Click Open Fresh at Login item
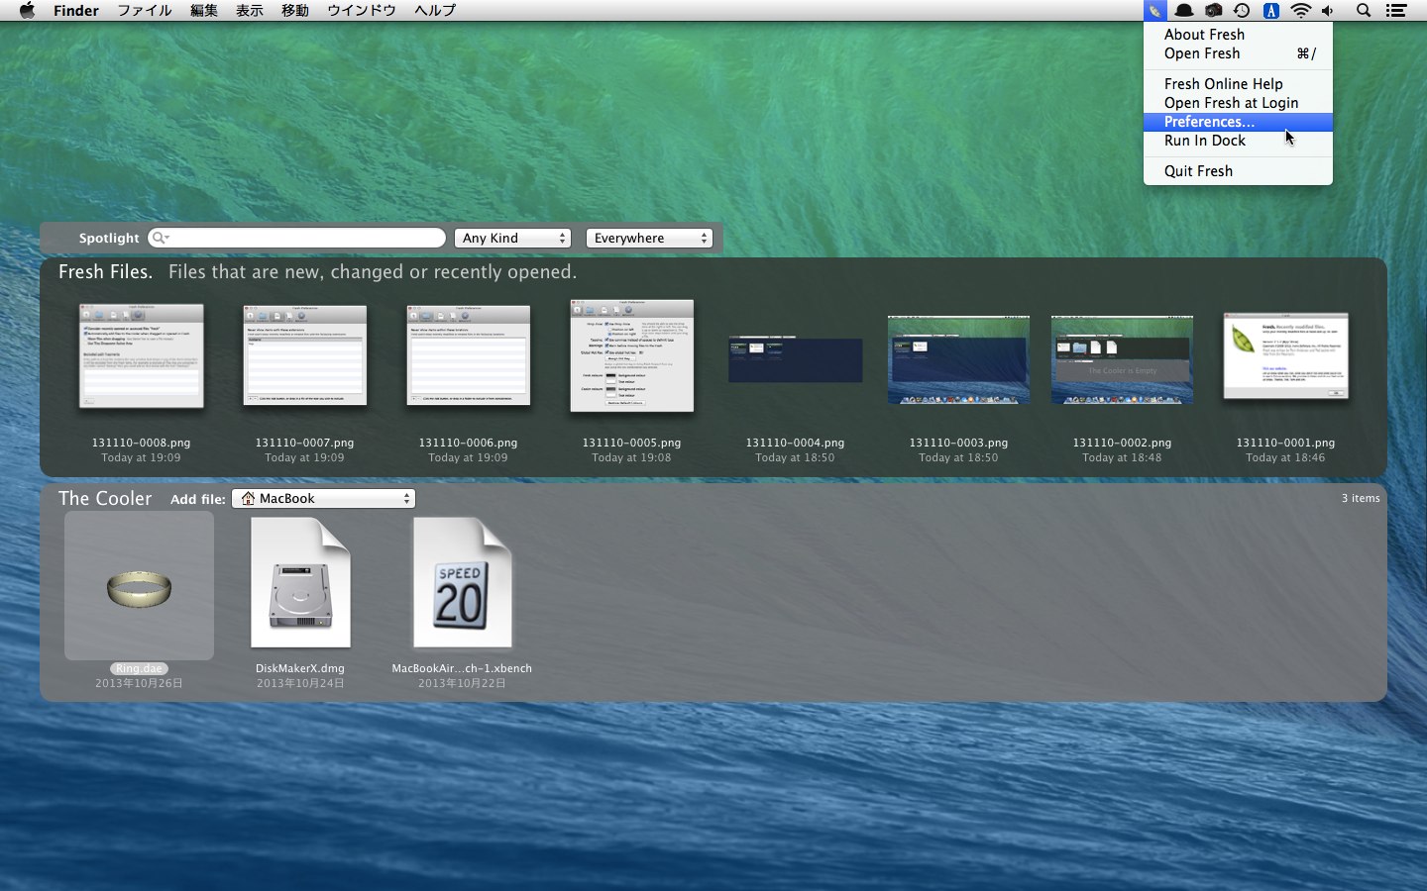 click(1231, 103)
